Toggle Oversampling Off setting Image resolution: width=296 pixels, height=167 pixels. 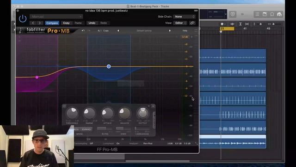coord(92,143)
